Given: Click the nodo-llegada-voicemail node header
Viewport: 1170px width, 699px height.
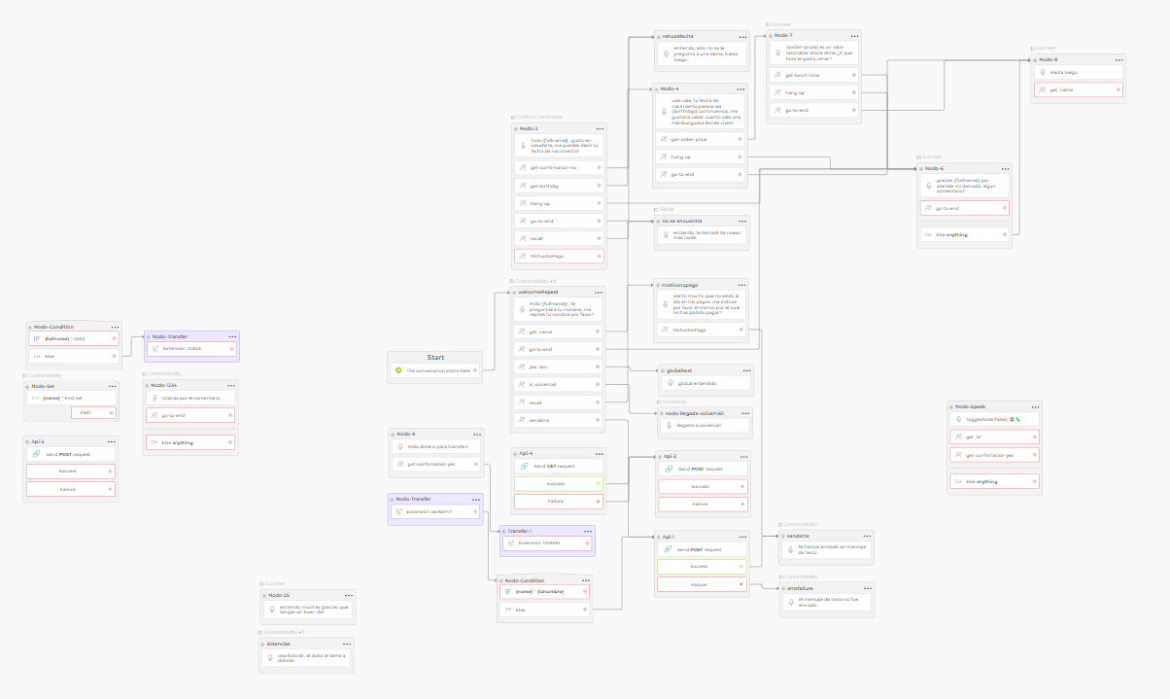Looking at the screenshot, I should click(x=704, y=412).
